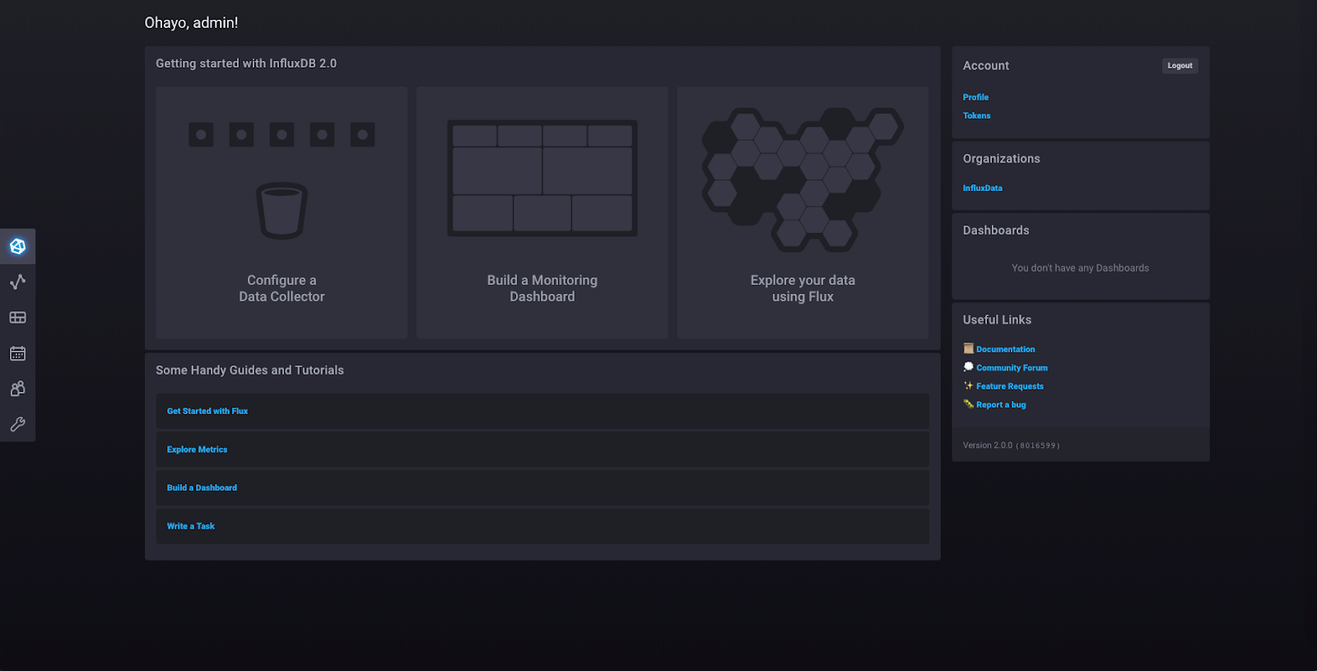Open Settings via the sidebar wrench icon
Image resolution: width=1317 pixels, height=671 pixels.
(17, 424)
